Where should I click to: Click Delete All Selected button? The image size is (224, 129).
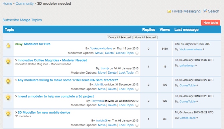[120, 37]
